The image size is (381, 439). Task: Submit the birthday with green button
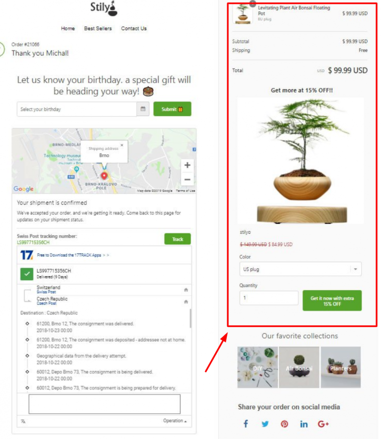[172, 109]
